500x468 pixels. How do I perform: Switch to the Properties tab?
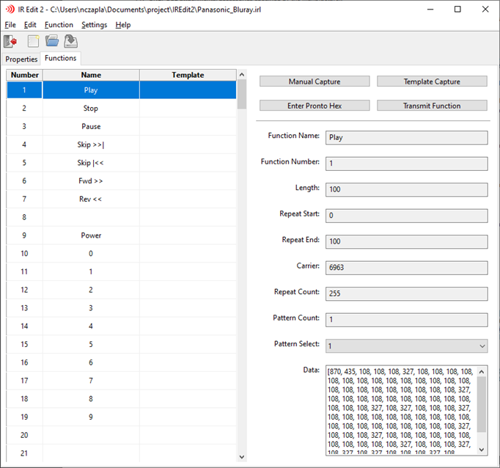tap(21, 59)
